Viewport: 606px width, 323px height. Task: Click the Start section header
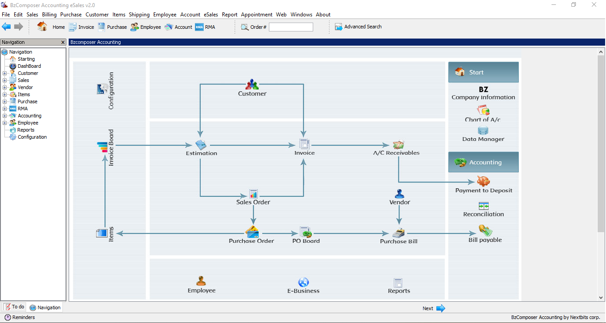(483, 72)
